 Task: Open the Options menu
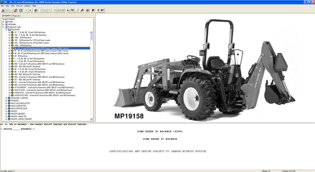[x=27, y=6]
